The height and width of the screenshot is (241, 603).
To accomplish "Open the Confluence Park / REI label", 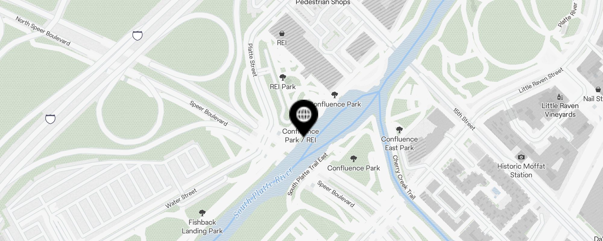I will click(301, 136).
